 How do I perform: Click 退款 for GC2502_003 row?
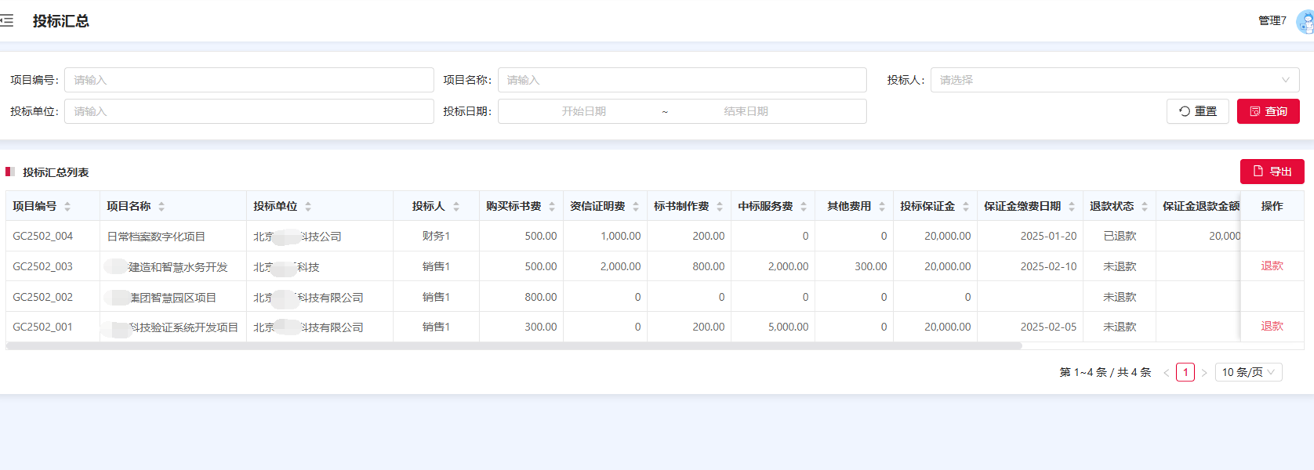1272,266
